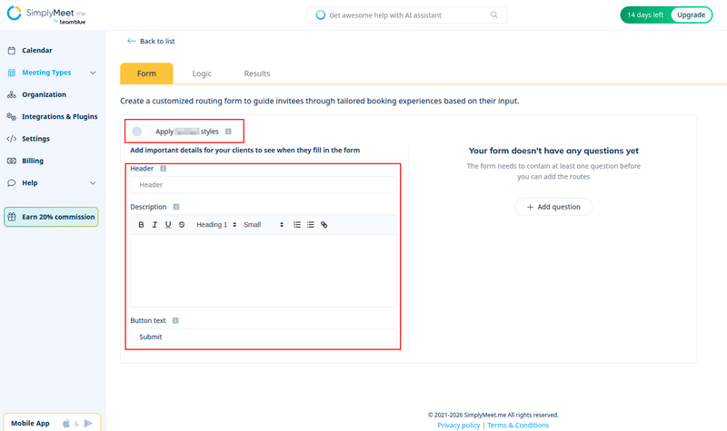Switch to the Logic tab
This screenshot has height=431, width=727.
coord(202,73)
